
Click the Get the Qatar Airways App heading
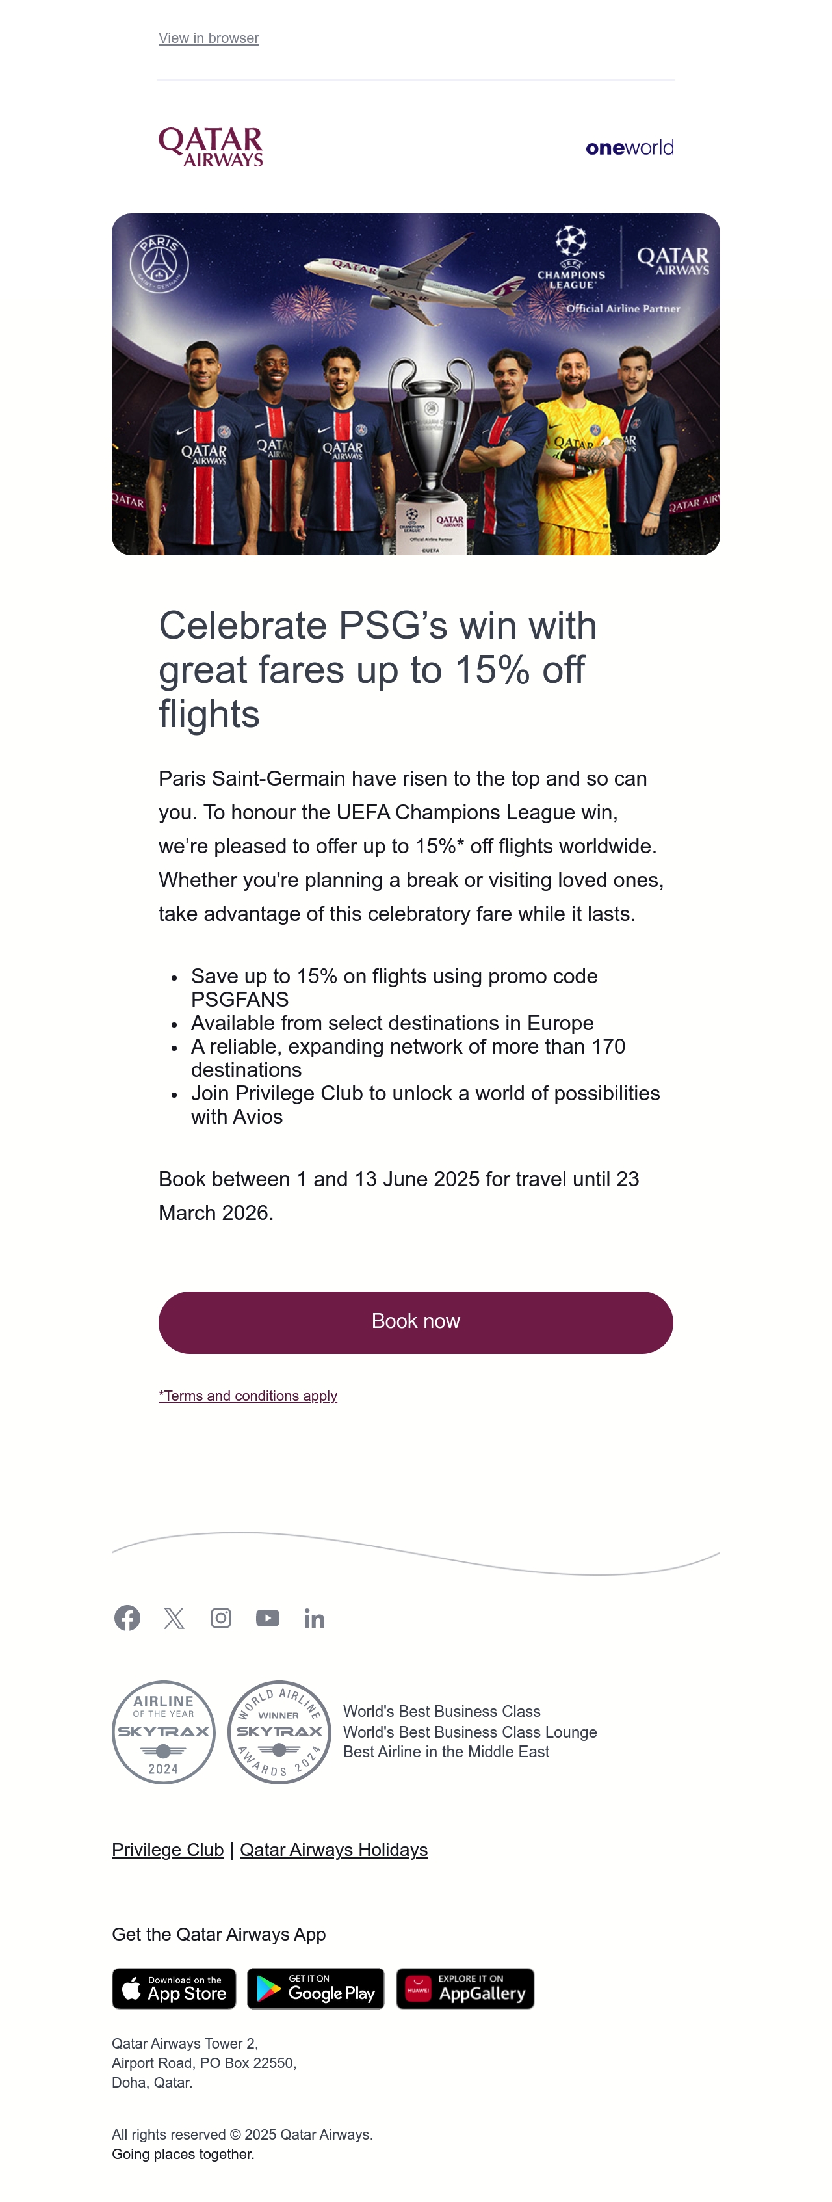218,1935
